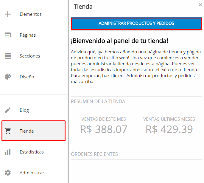Click the Páginas layout icon
This screenshot has width=204, height=183.
pyautogui.click(x=8, y=35)
